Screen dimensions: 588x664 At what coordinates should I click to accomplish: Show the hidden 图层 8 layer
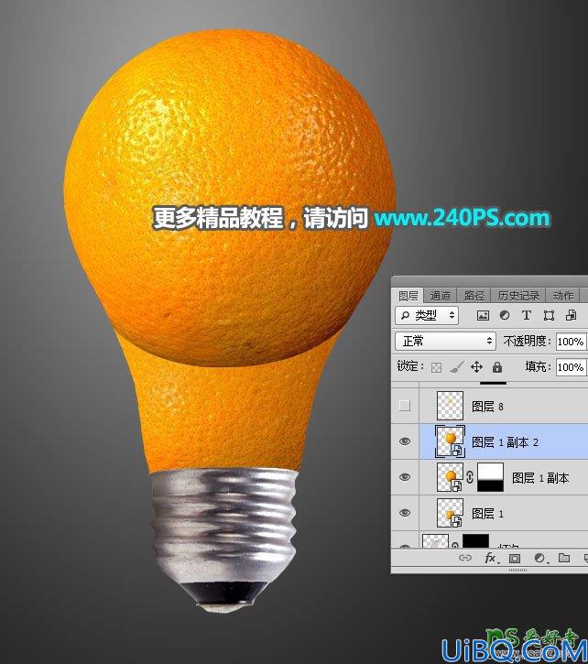[405, 406]
